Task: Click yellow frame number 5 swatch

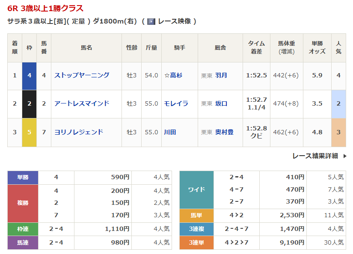Action: (x=29, y=133)
